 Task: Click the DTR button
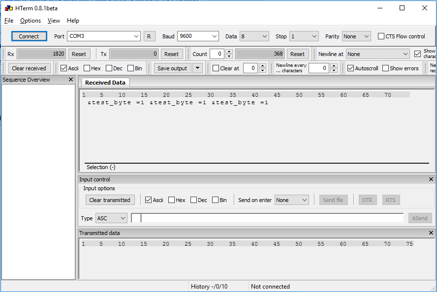(x=367, y=200)
